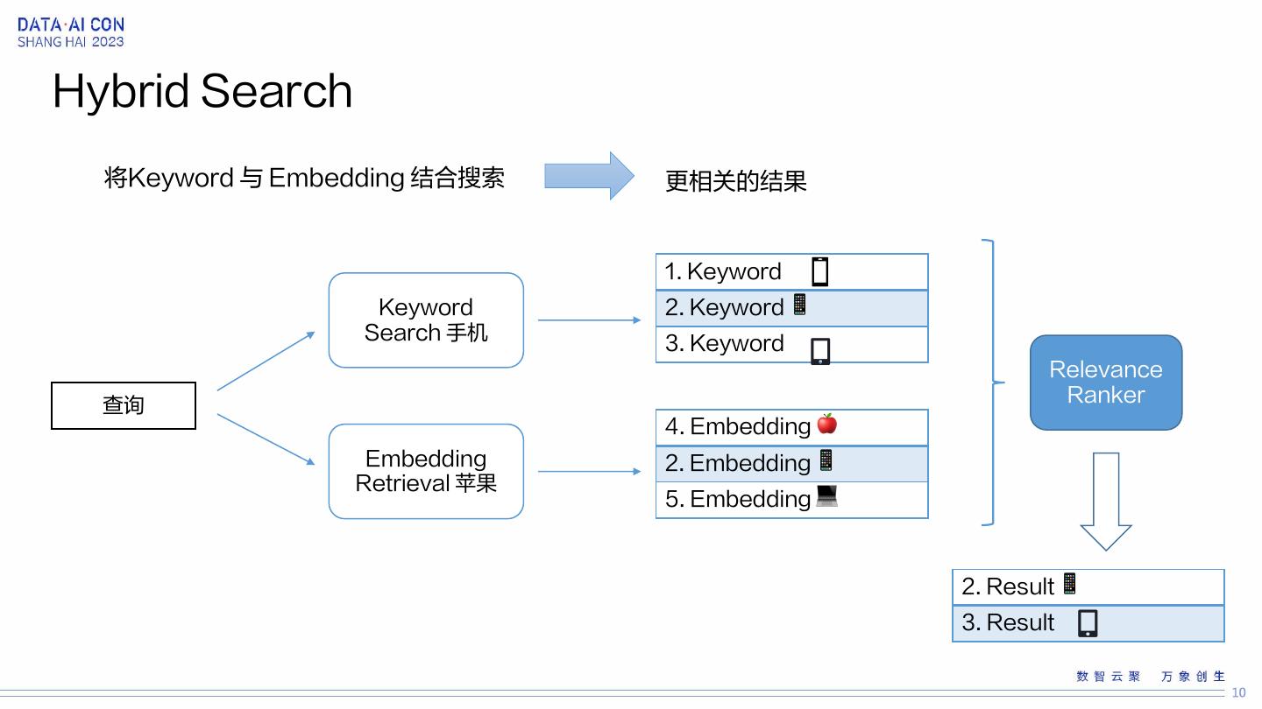Click the slide page number 10
1262x709 pixels.
[x=1238, y=692]
